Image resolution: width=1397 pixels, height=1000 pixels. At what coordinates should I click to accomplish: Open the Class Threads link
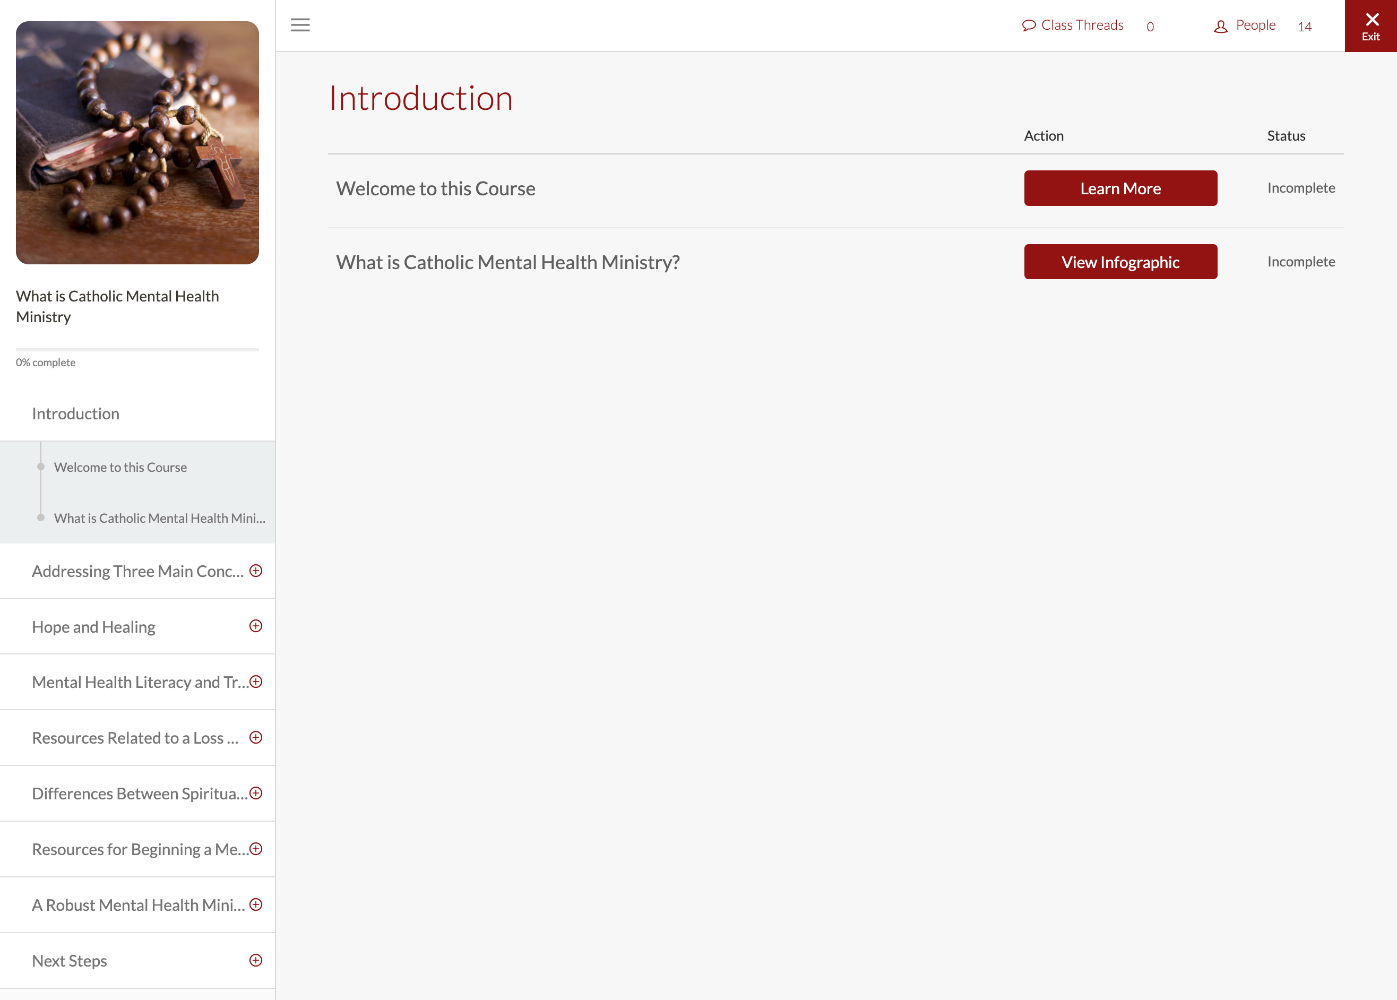click(x=1082, y=25)
